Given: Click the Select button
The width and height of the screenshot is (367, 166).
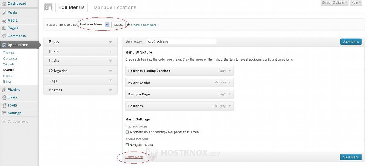Looking at the screenshot, I should click(118, 25).
